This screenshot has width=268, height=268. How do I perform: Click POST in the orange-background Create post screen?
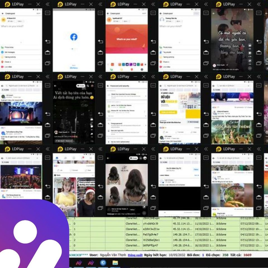coord(144,13)
